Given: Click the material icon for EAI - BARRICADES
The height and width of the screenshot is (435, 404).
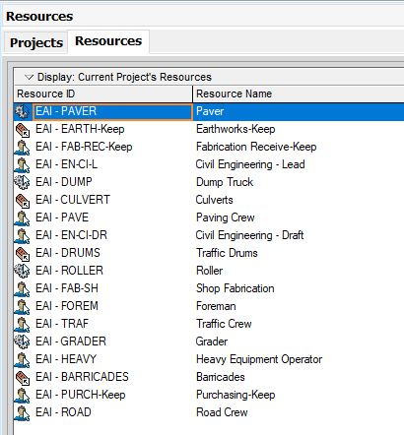Looking at the screenshot, I should point(23,377).
